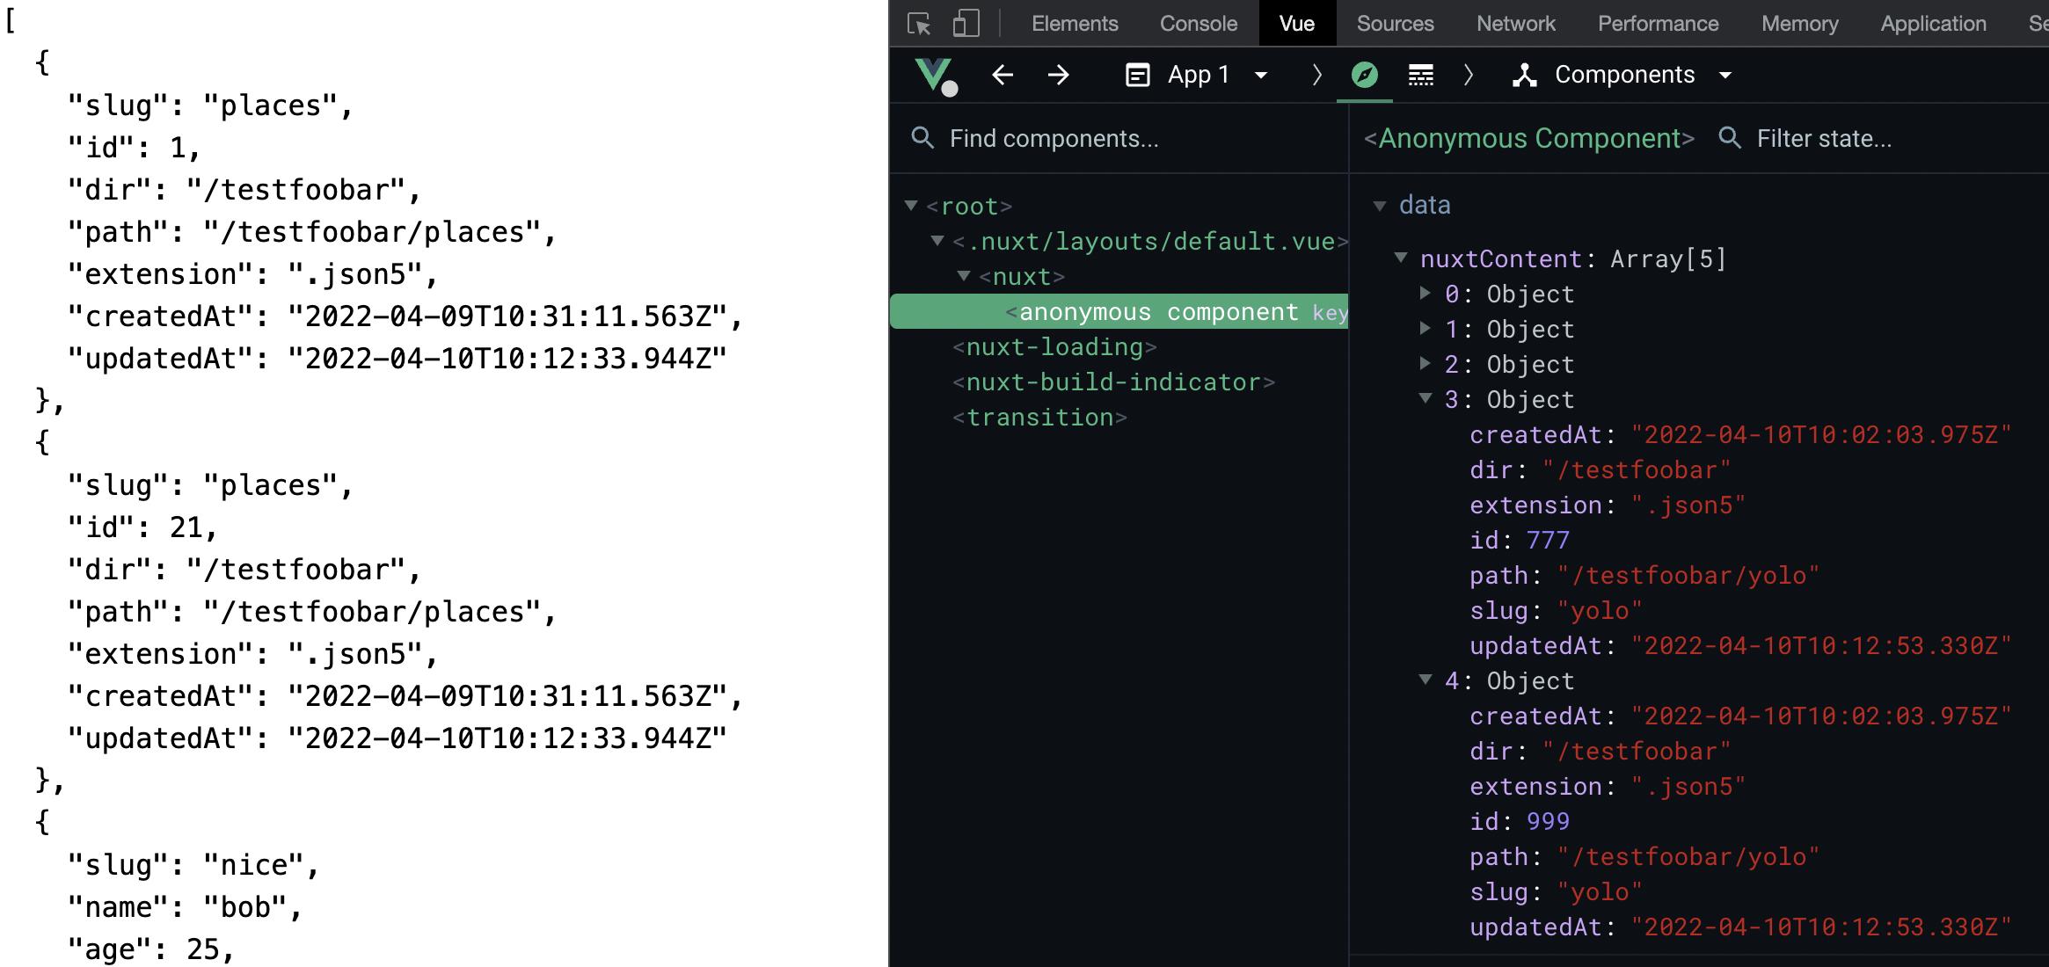Select the transition component in tree
Screen dimensions: 2049x967
tap(1039, 418)
